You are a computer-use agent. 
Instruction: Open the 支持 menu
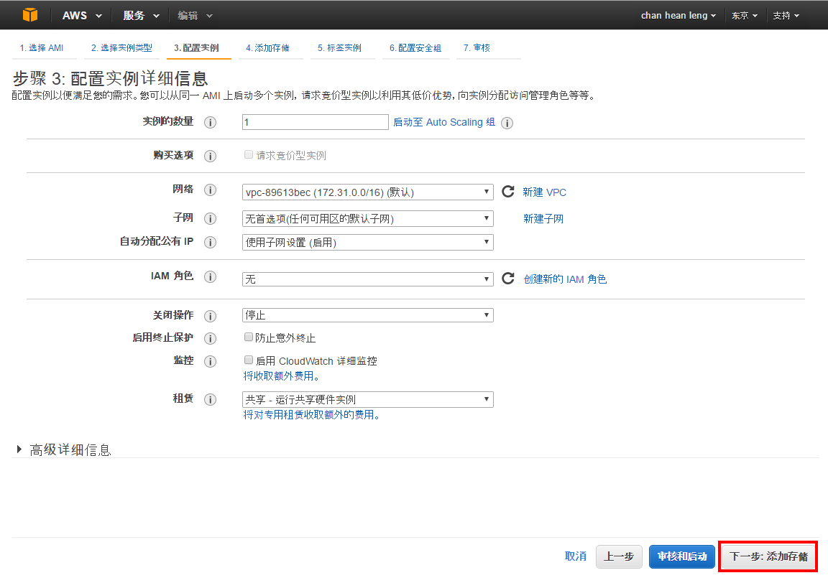pyautogui.click(x=786, y=15)
